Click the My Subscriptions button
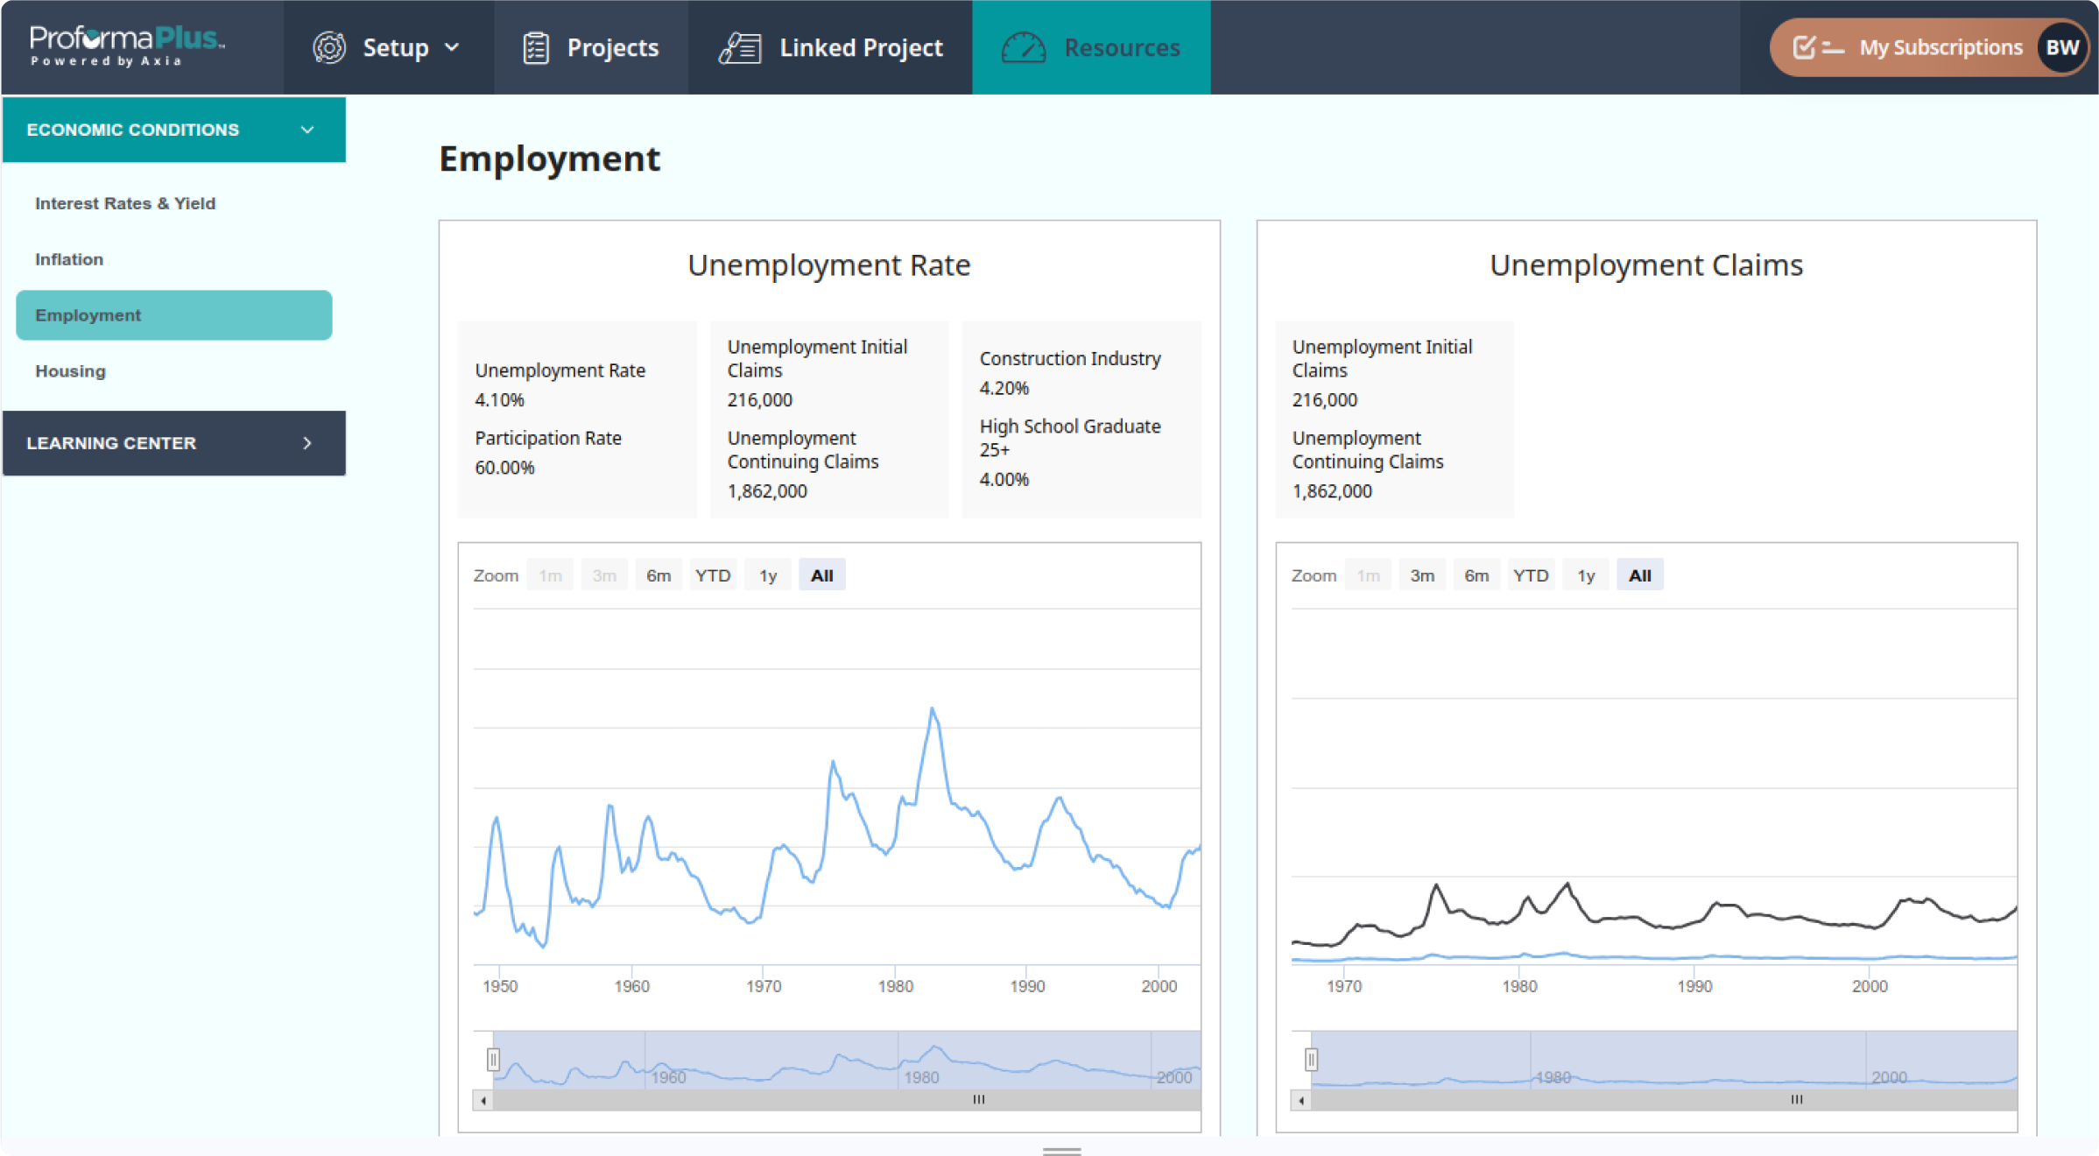This screenshot has height=1156, width=2099. click(1940, 47)
